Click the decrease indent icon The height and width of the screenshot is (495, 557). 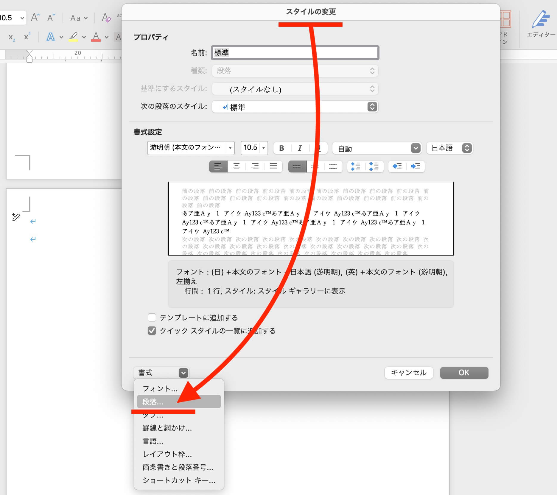click(x=397, y=166)
